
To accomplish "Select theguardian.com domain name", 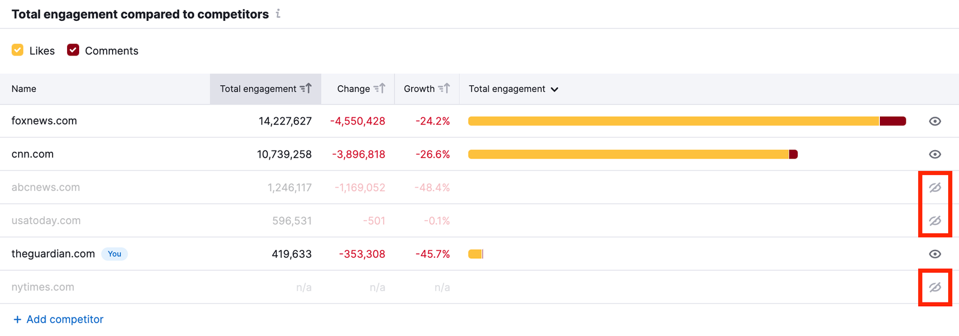I will click(53, 254).
